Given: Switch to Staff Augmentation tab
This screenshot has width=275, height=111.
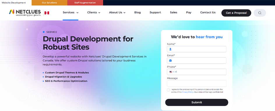Looking at the screenshot, I should (x=85, y=3).
